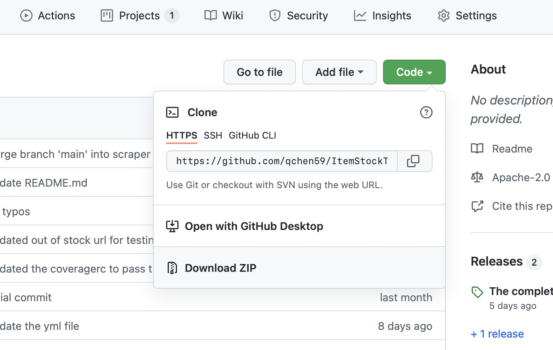
Task: Click the Apache-2.0 license scales icon
Action: [x=477, y=177]
